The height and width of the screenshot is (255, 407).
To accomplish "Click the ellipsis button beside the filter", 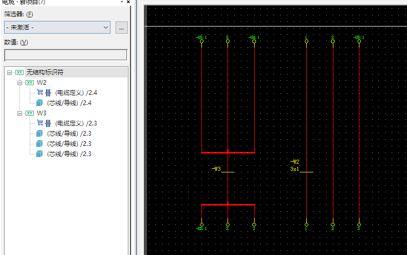I will [x=121, y=28].
